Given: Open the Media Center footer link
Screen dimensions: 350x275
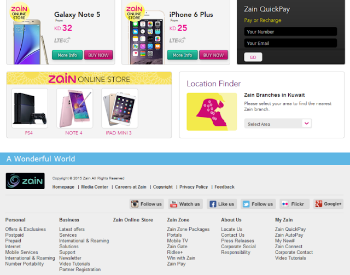Looking at the screenshot, I should tap(95, 187).
